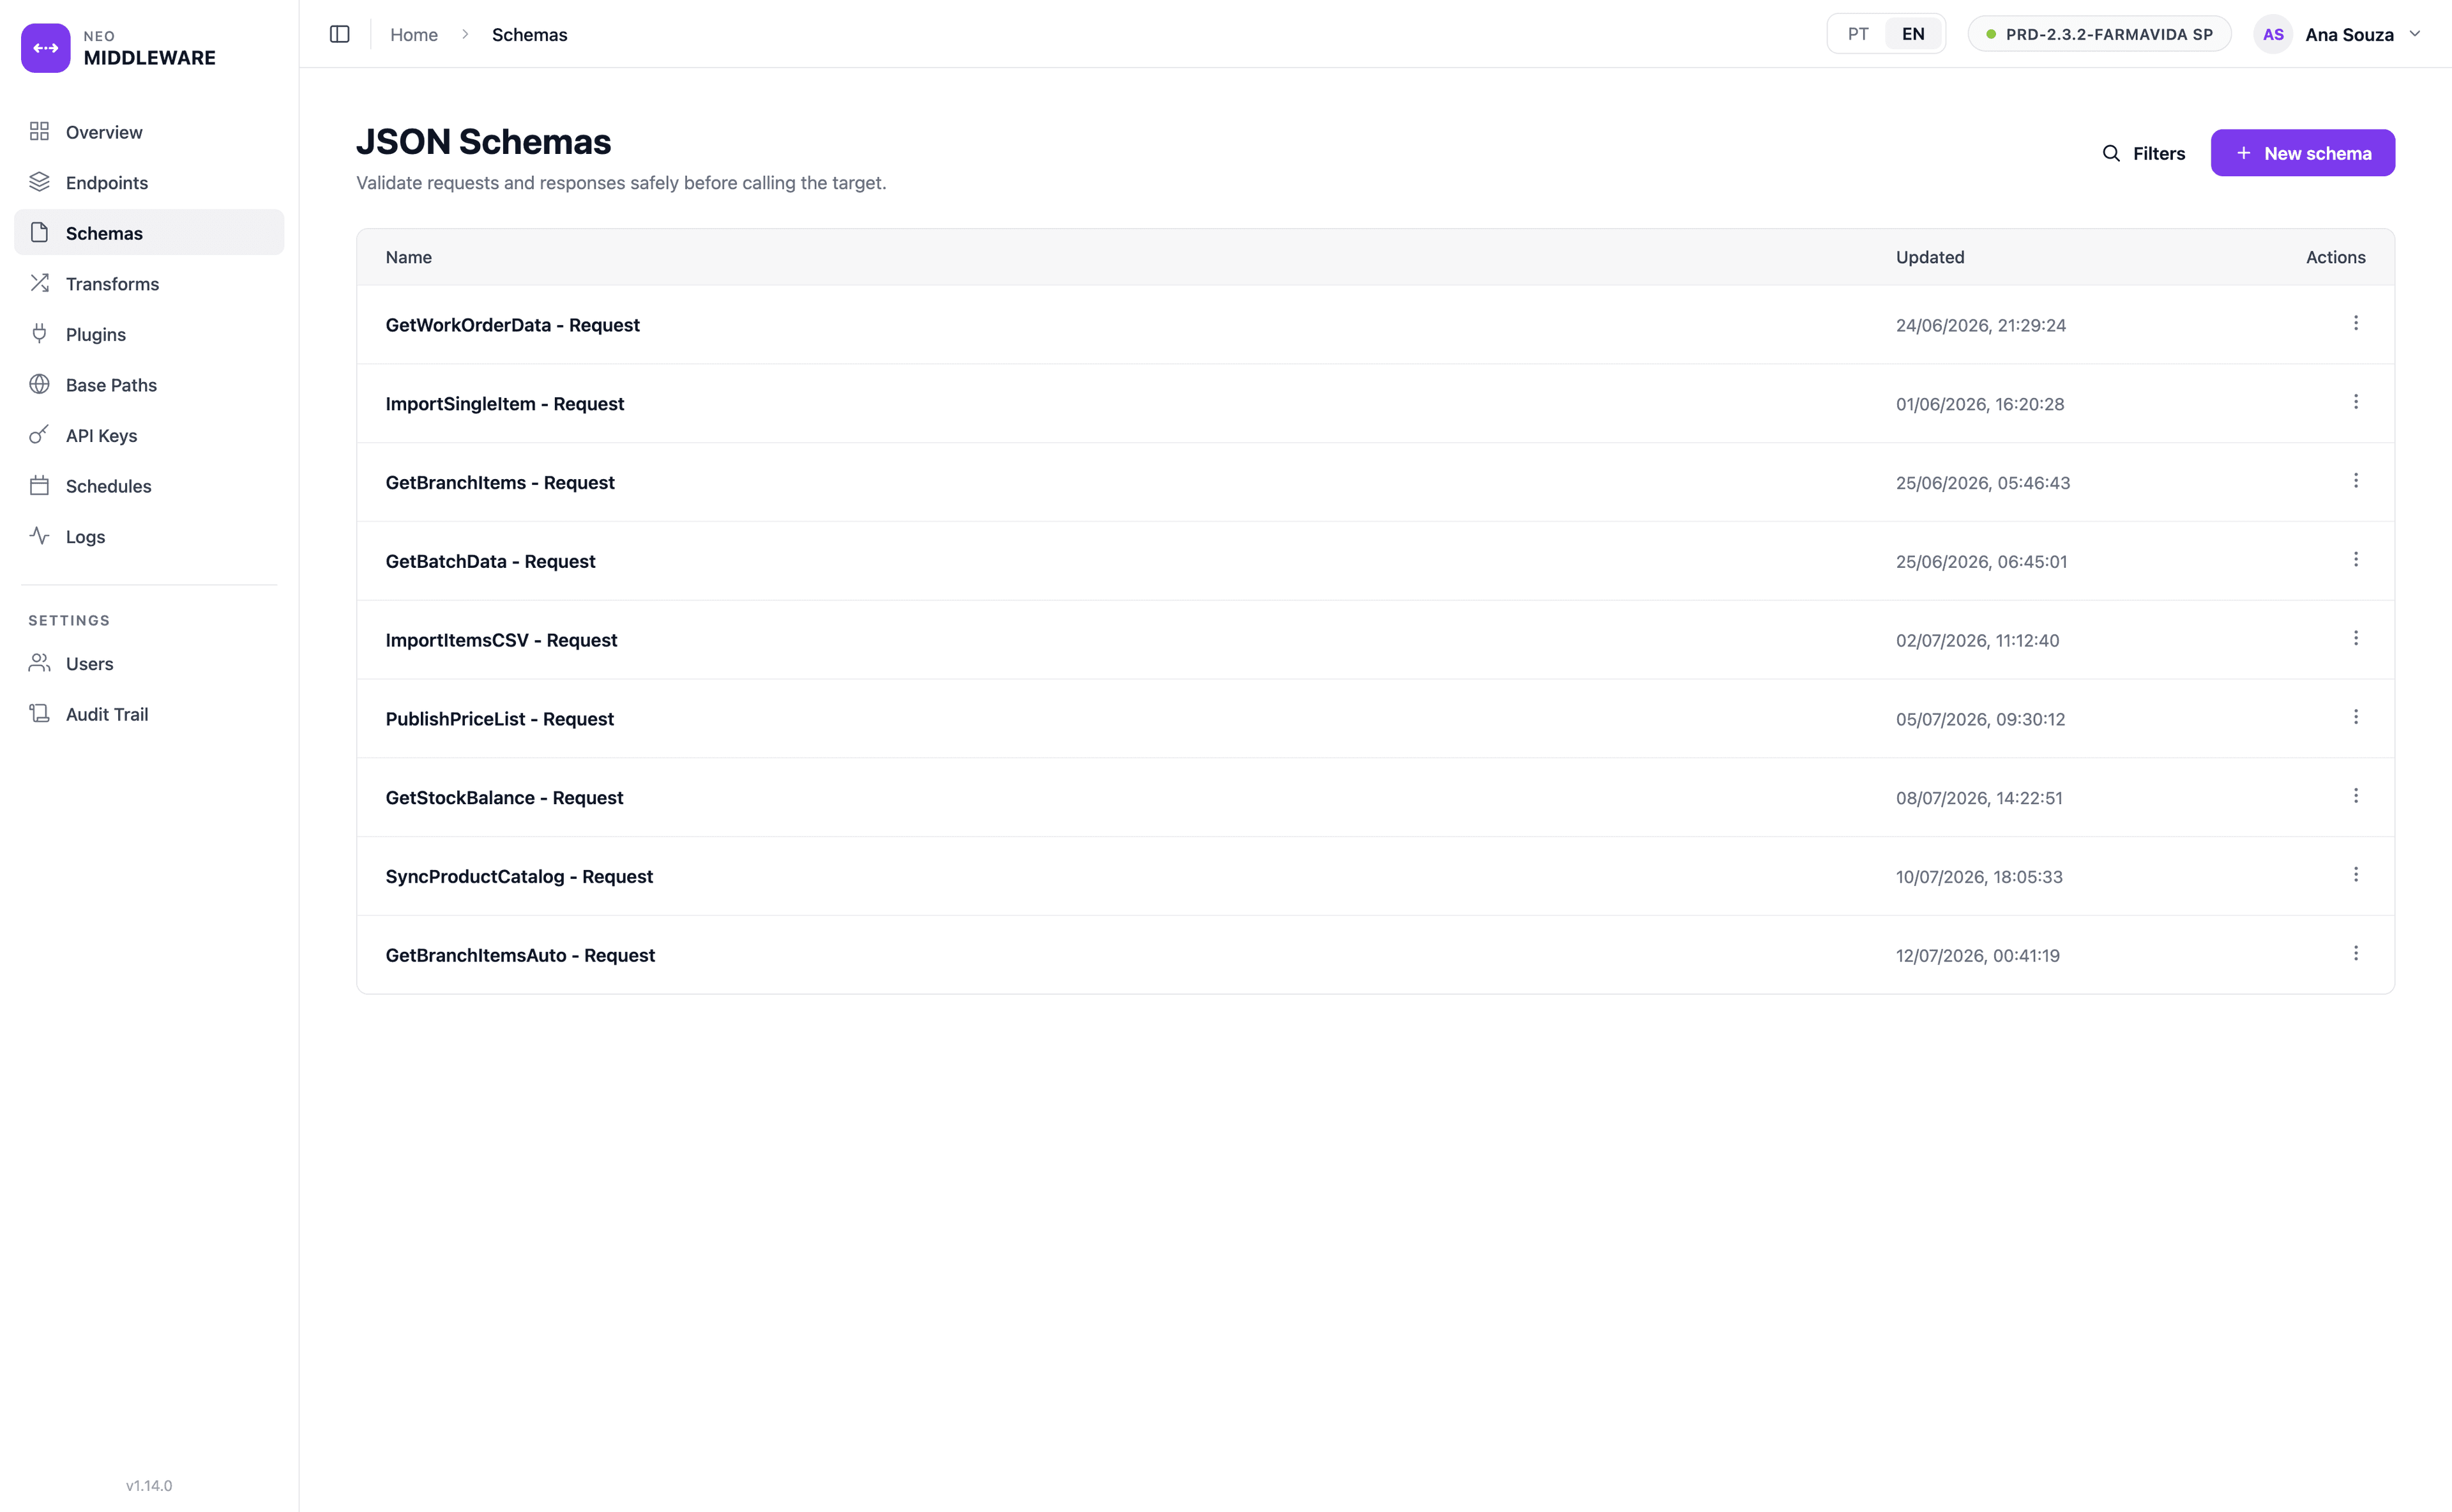Image resolution: width=2452 pixels, height=1512 pixels.
Task: Switch language to EN
Action: click(1913, 34)
